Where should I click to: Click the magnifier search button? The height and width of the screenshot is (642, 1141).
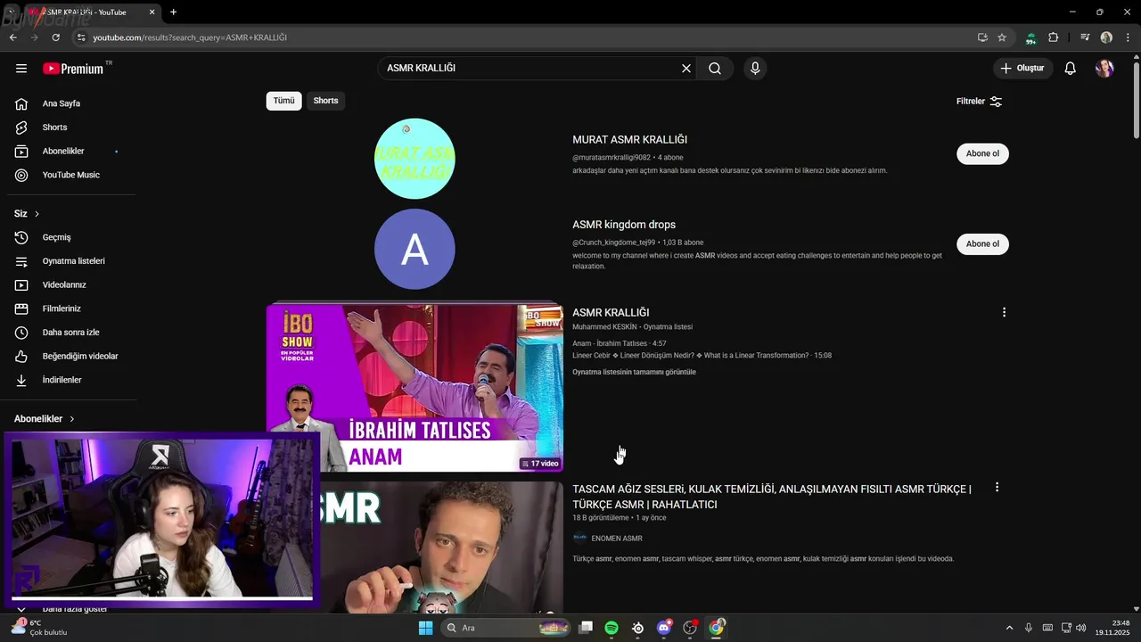pos(715,69)
